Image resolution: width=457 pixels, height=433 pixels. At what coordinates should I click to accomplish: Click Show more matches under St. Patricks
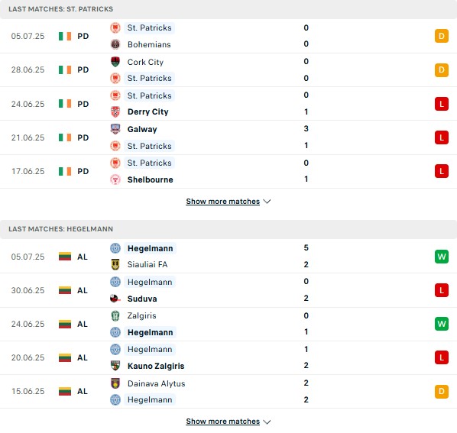coord(222,202)
